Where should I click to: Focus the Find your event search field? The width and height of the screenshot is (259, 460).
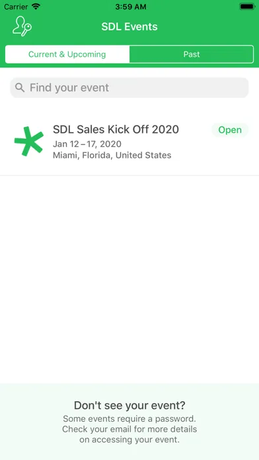(x=129, y=87)
